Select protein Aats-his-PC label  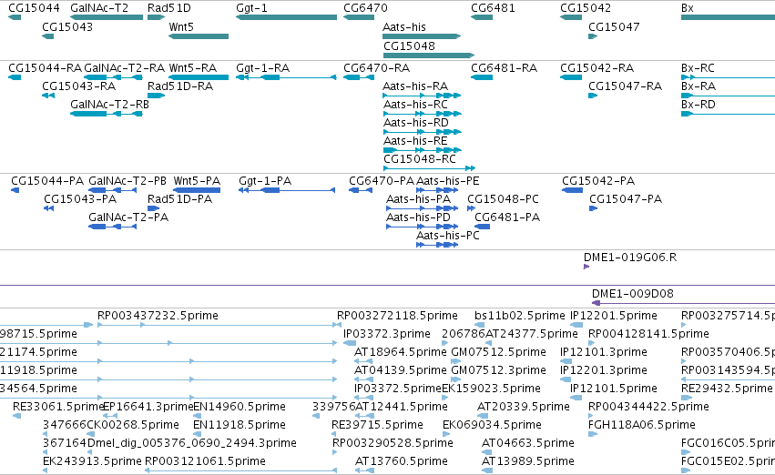coord(448,236)
